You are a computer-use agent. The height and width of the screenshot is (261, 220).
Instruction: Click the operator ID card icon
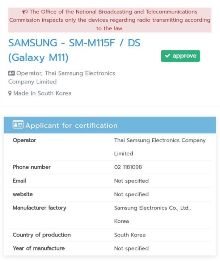click(11, 73)
